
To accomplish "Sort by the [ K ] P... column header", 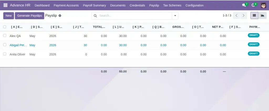I will coord(138,27).
